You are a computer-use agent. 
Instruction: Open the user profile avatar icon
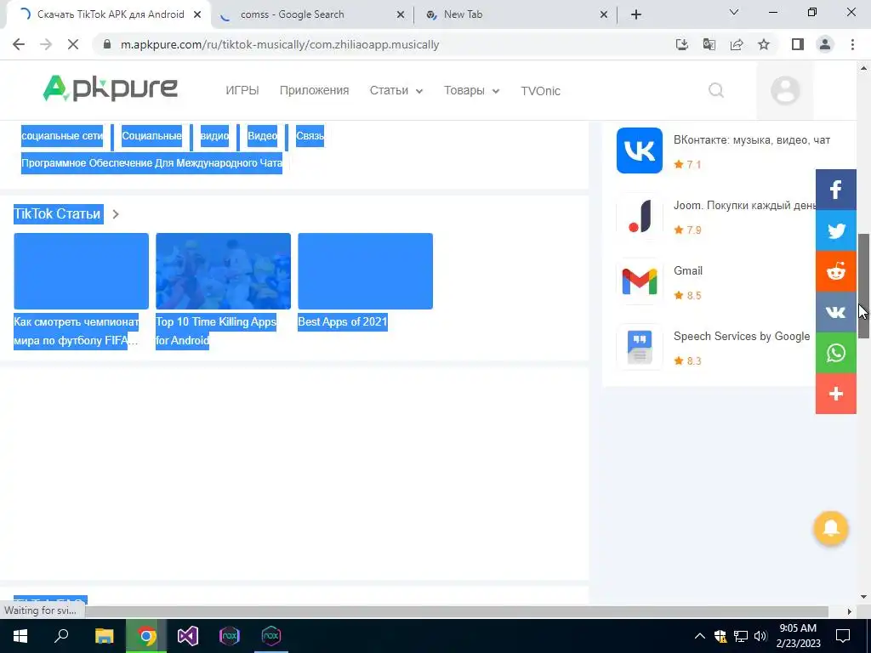(785, 90)
